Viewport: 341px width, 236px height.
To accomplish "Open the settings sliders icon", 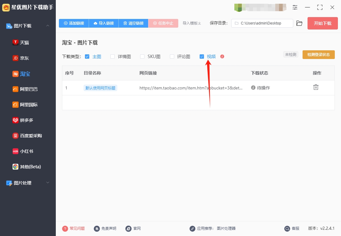I will [295, 7].
